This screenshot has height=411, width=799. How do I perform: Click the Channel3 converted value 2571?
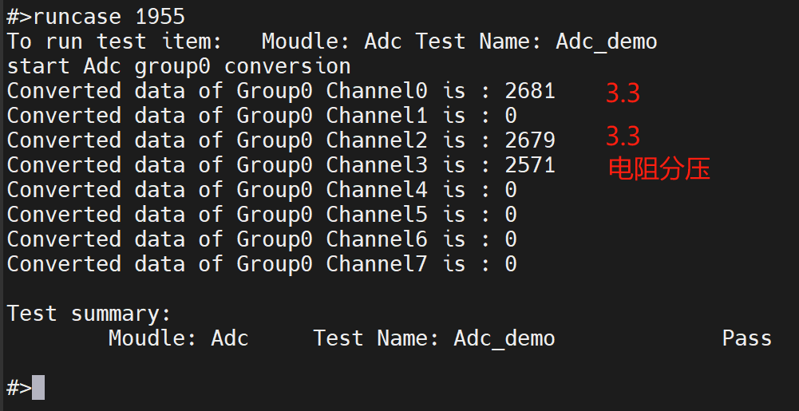pyautogui.click(x=529, y=165)
